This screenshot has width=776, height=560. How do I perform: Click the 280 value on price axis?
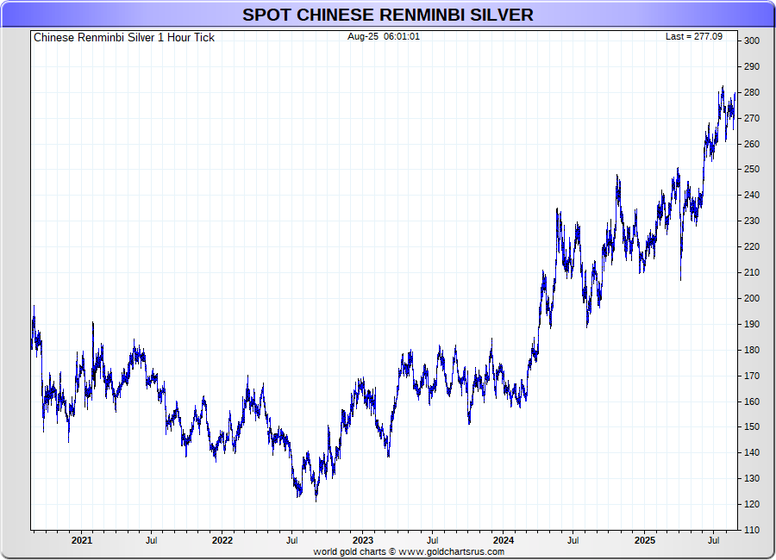751,93
